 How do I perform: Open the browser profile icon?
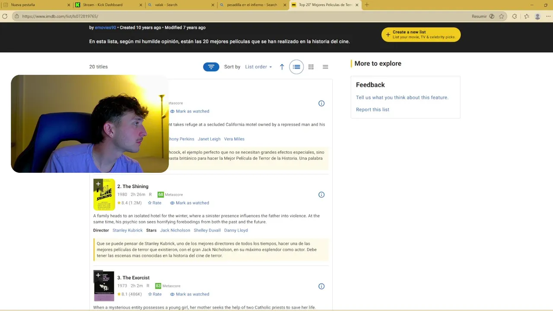537,16
